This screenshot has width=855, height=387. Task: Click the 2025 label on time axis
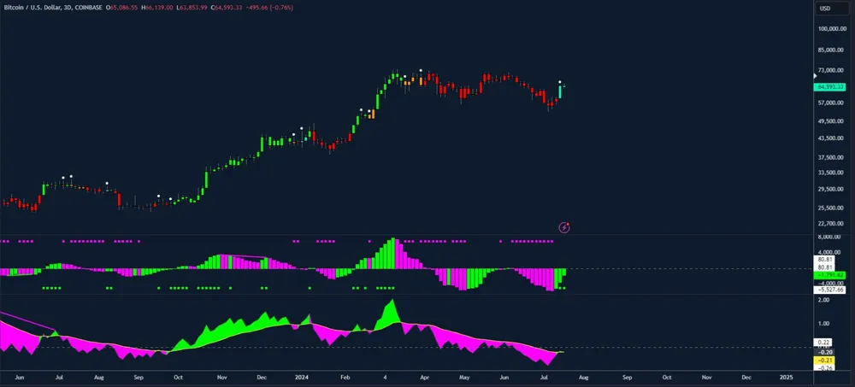[786, 376]
